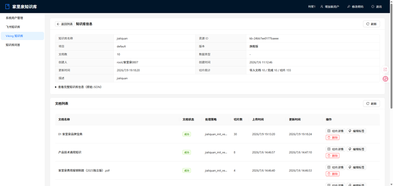Screen dimensions: 393x186
Task: Click resource ID kb-24bb7ee0177baeee
Action: click(264, 39)
